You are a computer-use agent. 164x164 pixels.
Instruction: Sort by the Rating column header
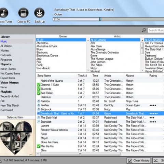[155, 76]
